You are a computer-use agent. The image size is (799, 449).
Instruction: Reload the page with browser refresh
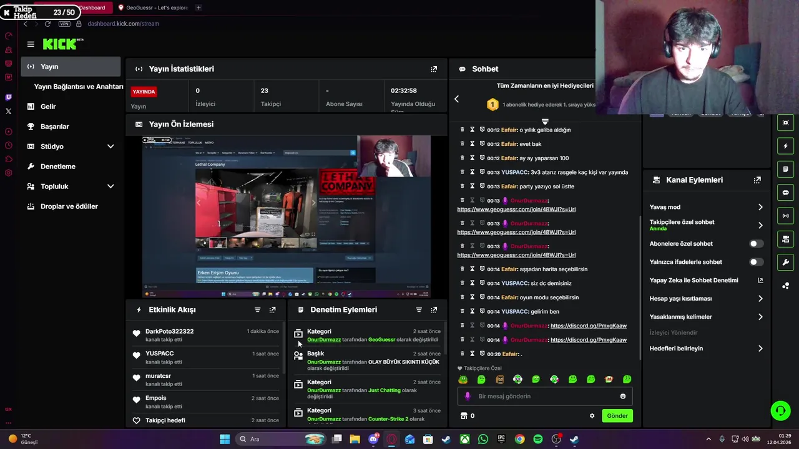[x=47, y=24]
